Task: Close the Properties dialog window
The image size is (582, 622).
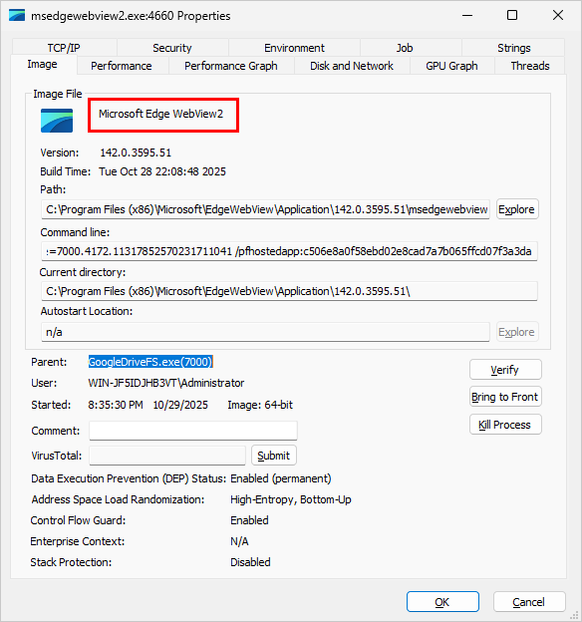Action: (558, 16)
